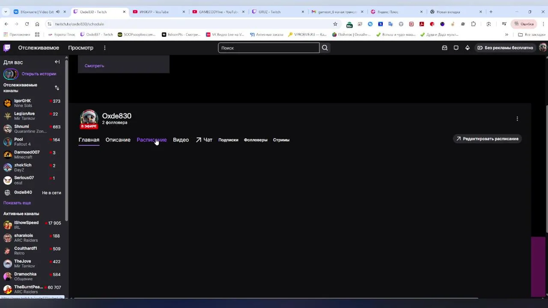Open the stories avatar circle icon

[x=11, y=74]
